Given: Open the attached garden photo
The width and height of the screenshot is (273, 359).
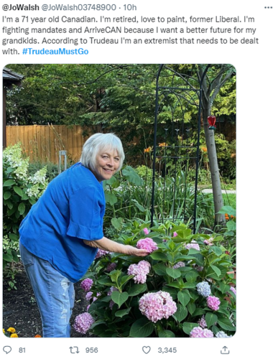Looking at the screenshot, I should pos(119,200).
